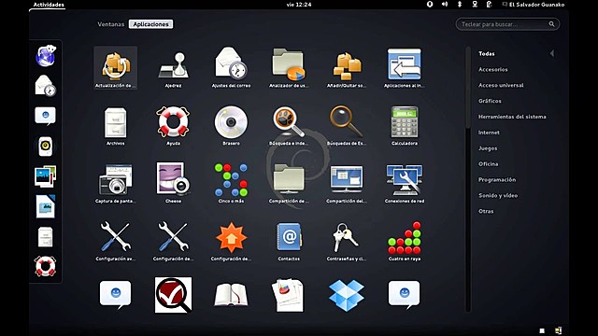Image resolution: width=598 pixels, height=336 pixels.
Task: Open the volume indicator in top bar
Action: click(445, 4)
